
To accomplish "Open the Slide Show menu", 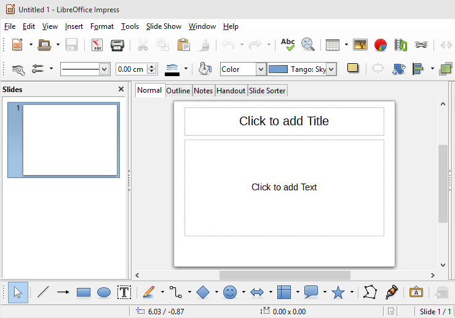I will point(164,26).
